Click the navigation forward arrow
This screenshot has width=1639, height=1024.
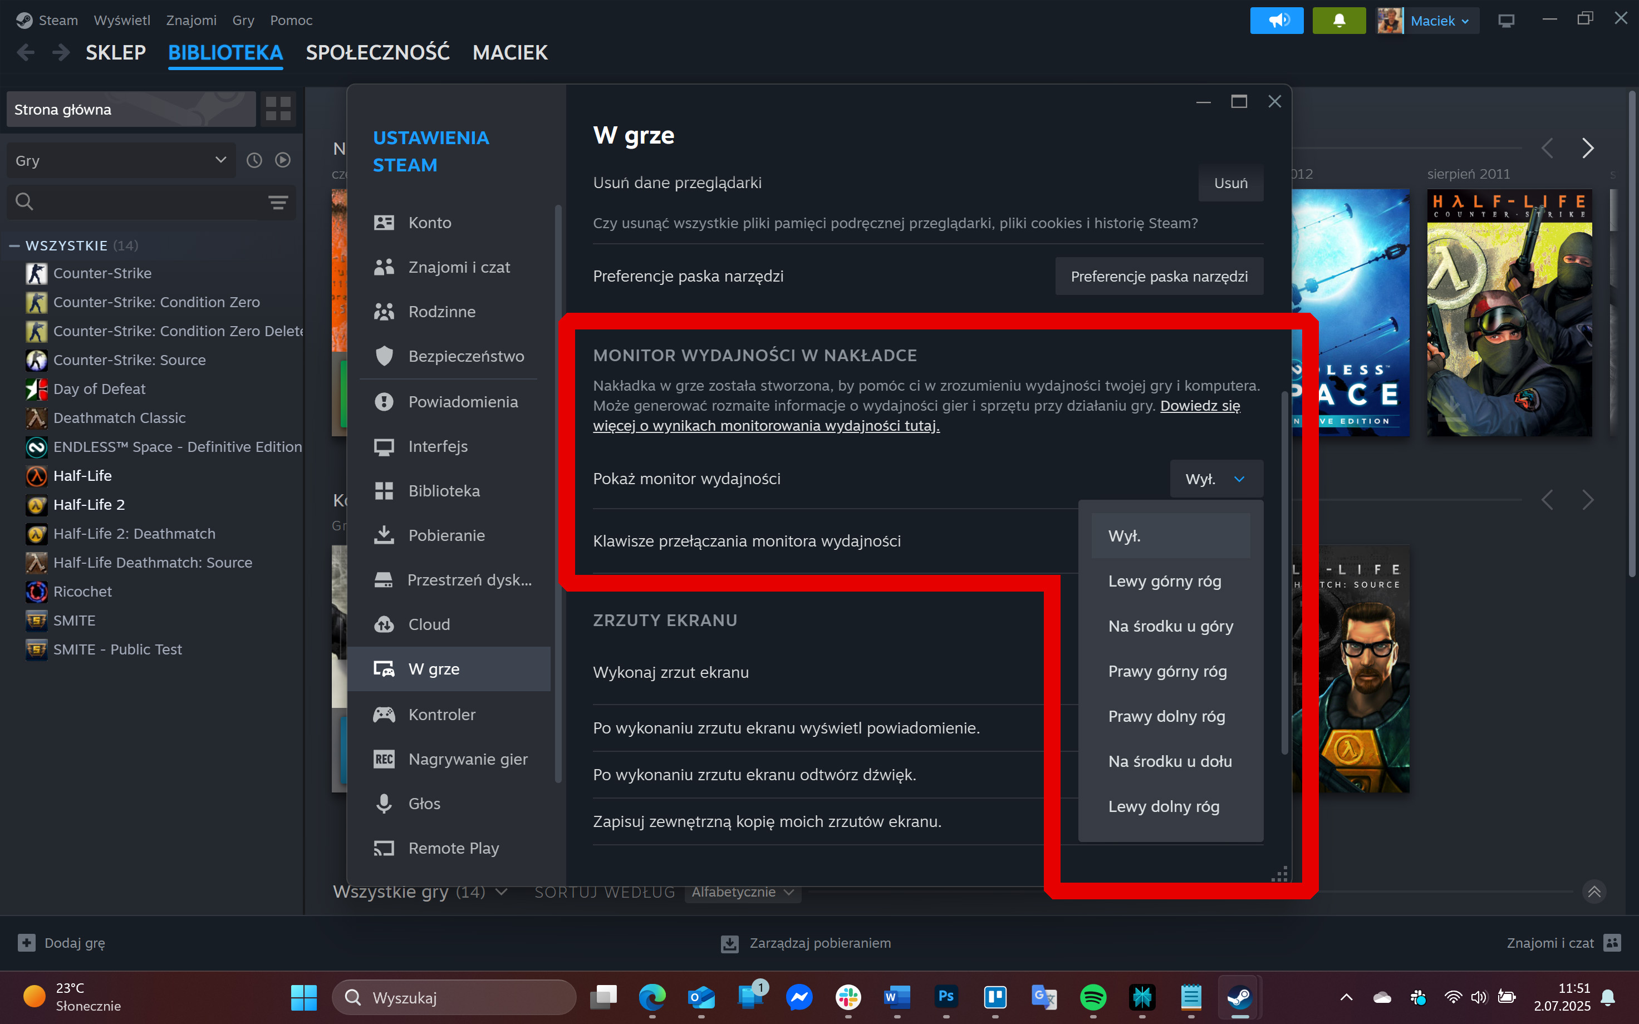[x=61, y=52]
